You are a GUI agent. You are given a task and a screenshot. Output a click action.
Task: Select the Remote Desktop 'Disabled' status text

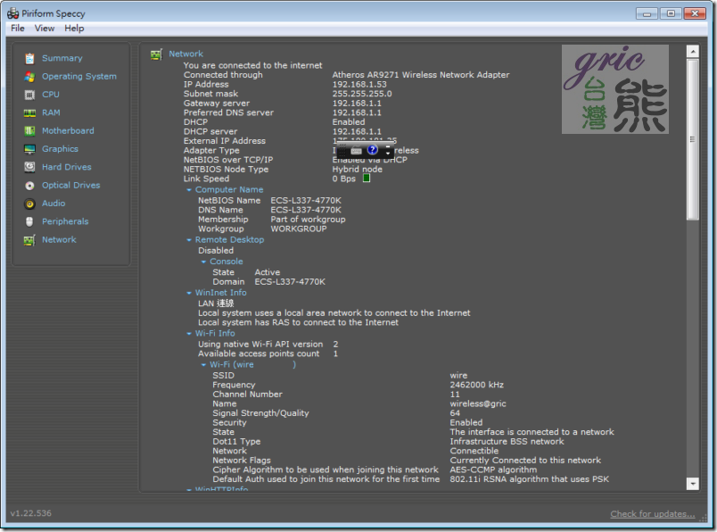(x=216, y=251)
